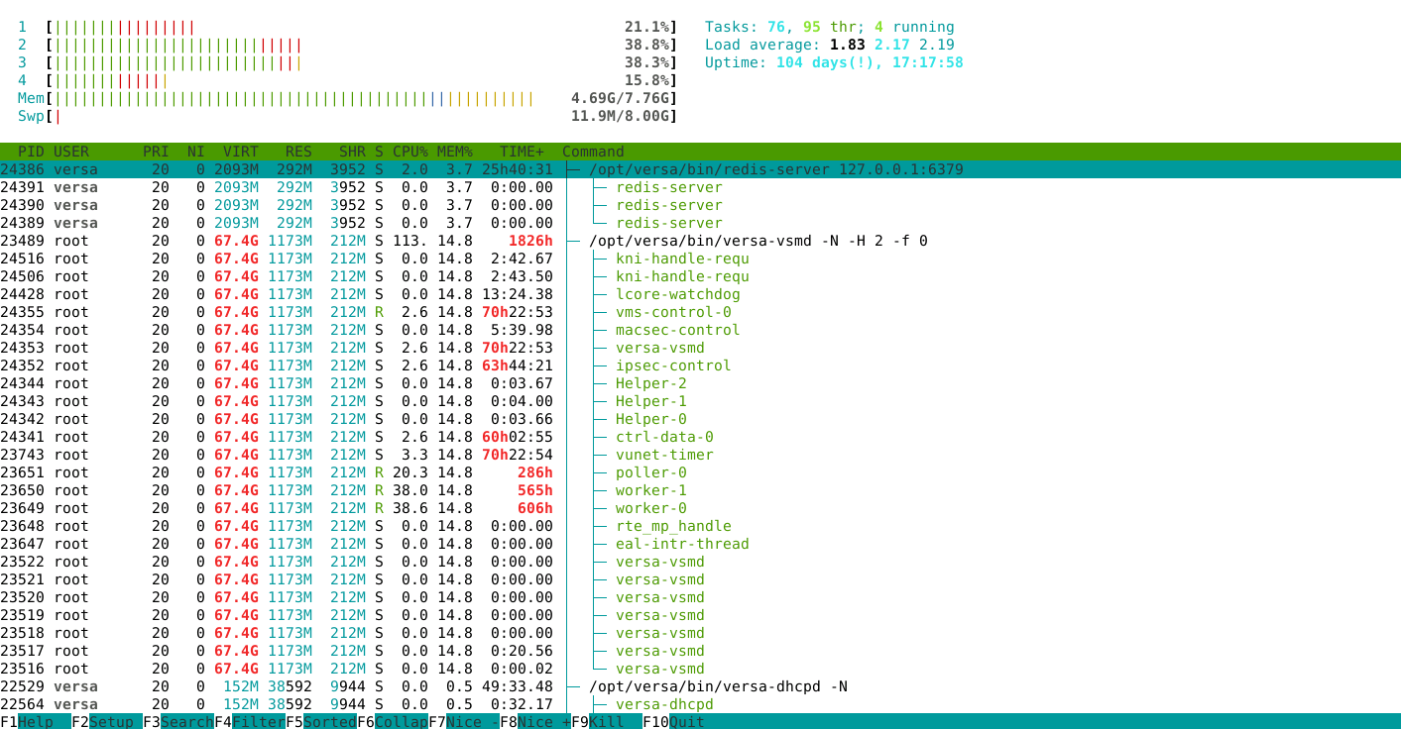Open F2 Setup in the bottom bar
Screen dimensions: 1401x729
pos(107,721)
